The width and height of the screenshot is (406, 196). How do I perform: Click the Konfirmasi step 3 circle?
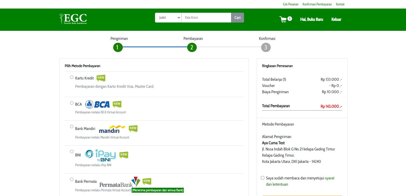click(x=266, y=47)
